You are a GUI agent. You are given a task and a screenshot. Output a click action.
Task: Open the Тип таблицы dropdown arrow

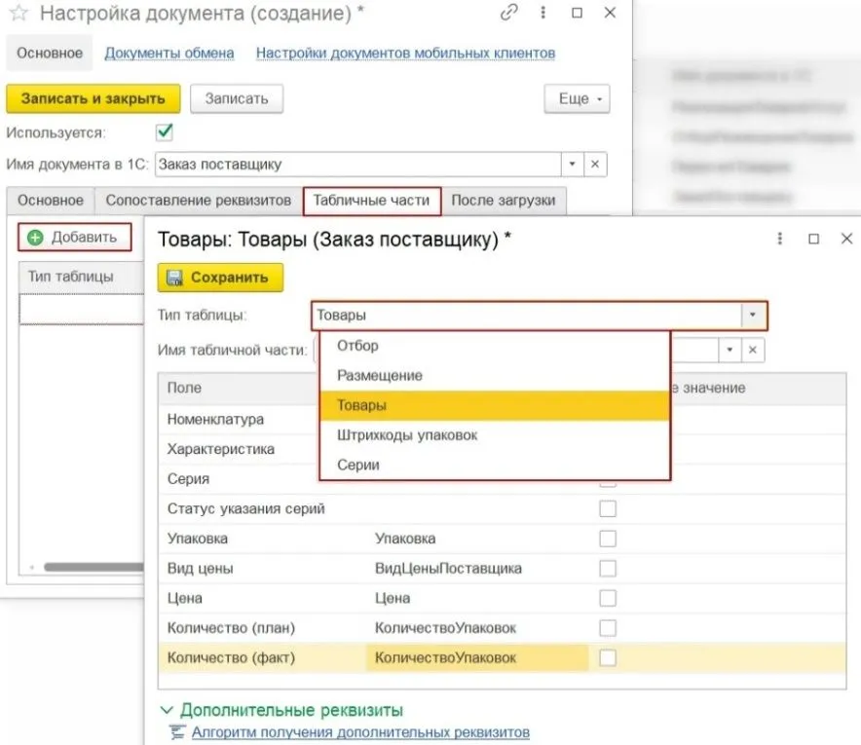753,316
